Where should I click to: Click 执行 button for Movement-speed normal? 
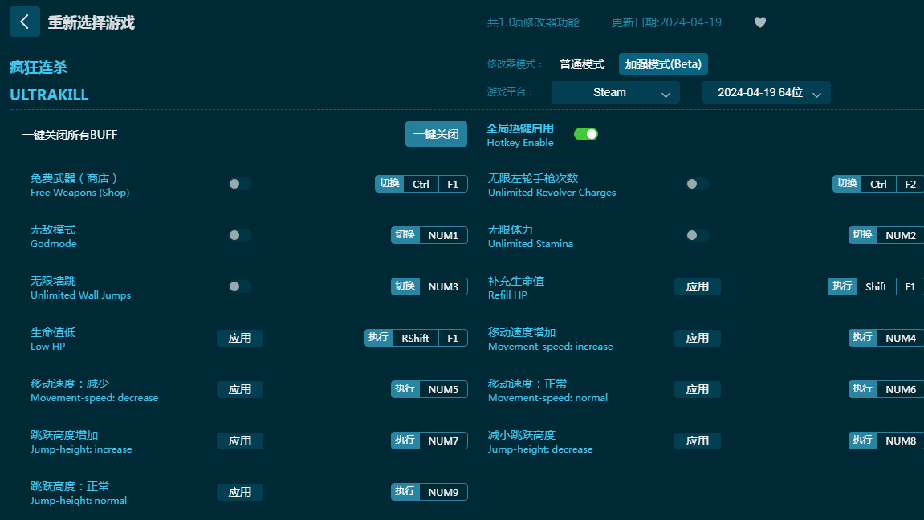pos(863,388)
